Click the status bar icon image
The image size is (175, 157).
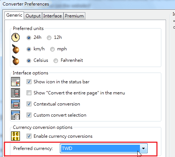[16, 81]
